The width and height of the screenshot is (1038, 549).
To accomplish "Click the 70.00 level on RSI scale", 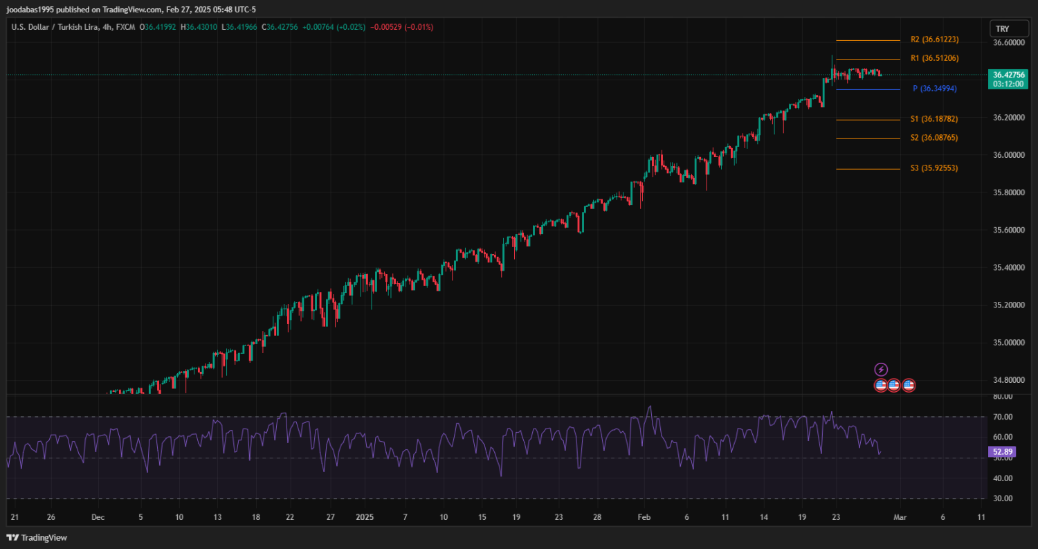I will 1003,417.
